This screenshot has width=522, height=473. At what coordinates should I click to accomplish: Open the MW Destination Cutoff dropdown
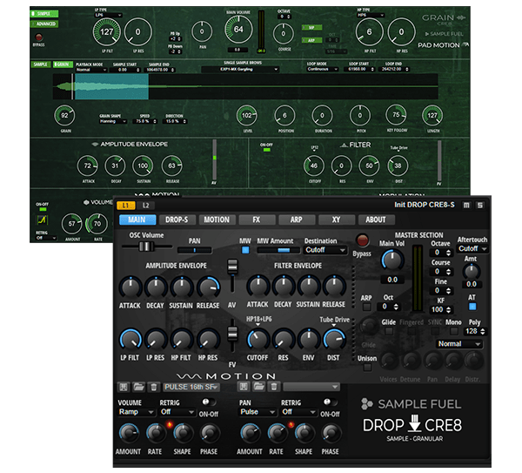point(325,250)
